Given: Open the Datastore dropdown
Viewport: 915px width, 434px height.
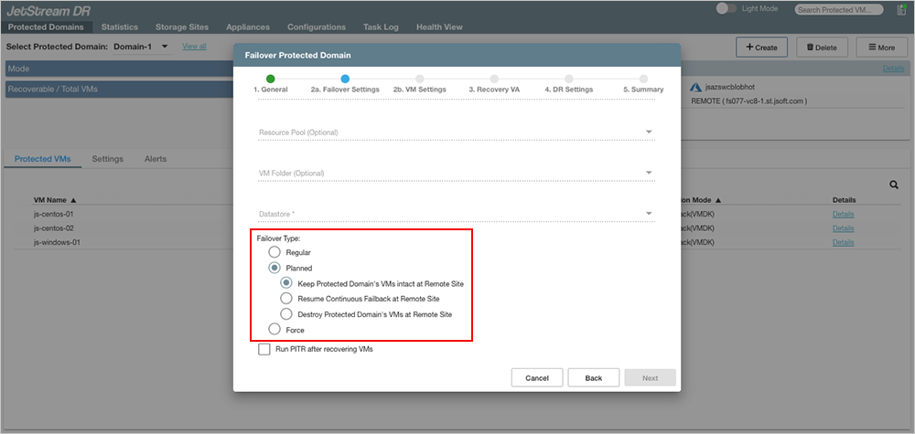Looking at the screenshot, I should point(649,214).
